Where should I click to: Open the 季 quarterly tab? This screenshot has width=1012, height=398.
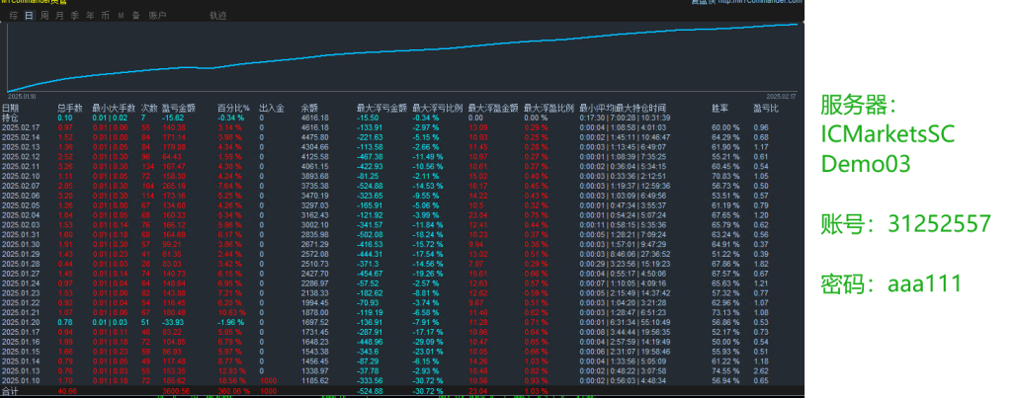click(x=75, y=16)
